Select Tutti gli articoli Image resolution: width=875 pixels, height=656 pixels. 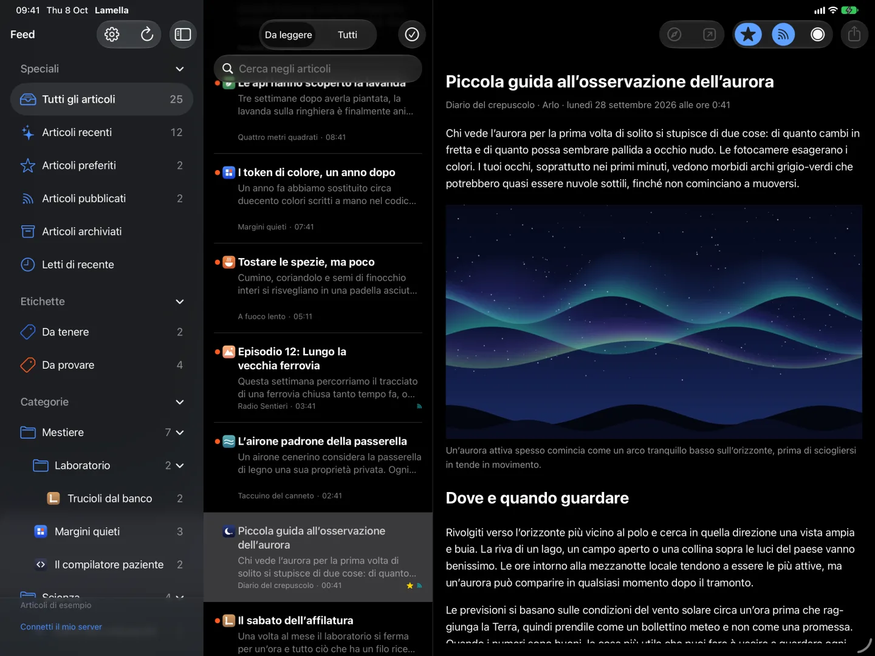point(101,99)
